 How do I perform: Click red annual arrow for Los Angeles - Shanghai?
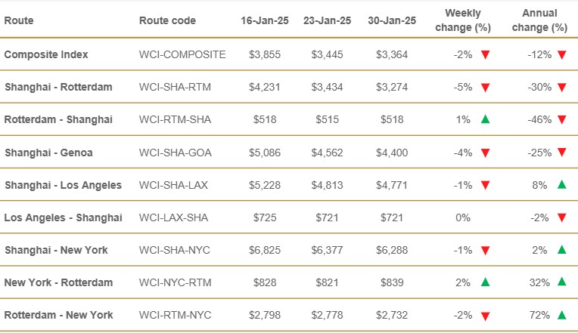561,218
